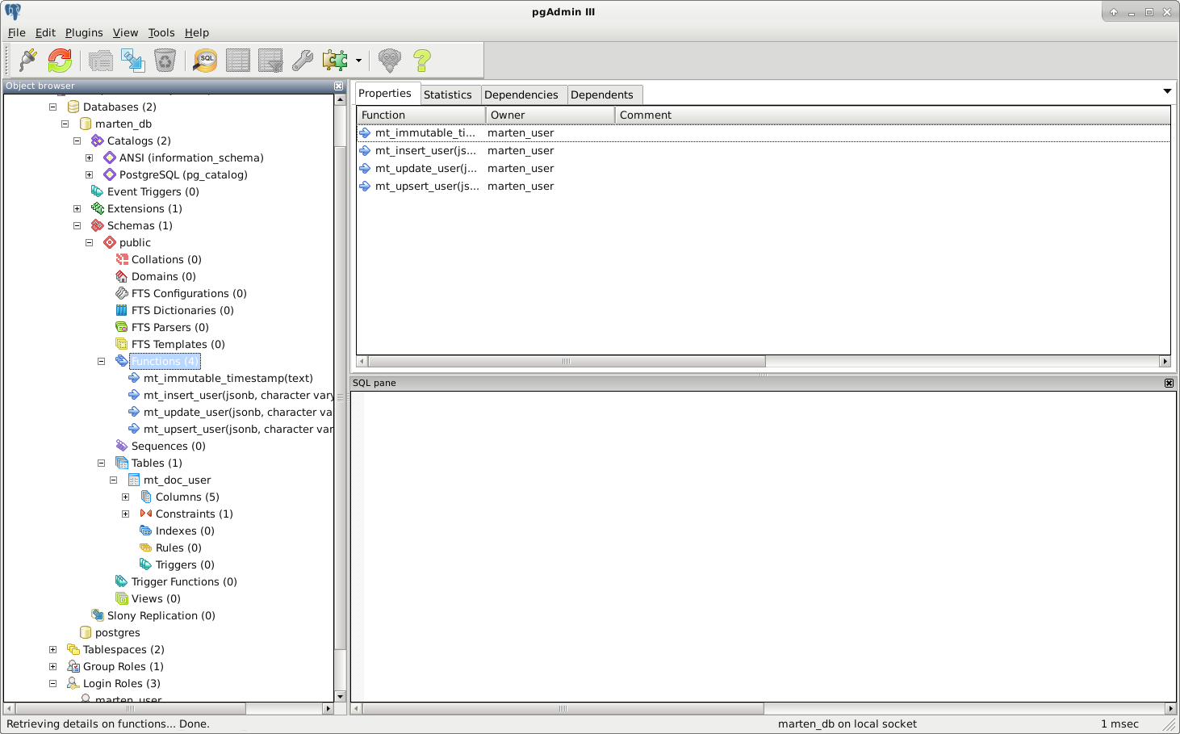Viewport: 1180px width, 734px height.
Task: Collapse the marten_db database node
Action: click(65, 124)
